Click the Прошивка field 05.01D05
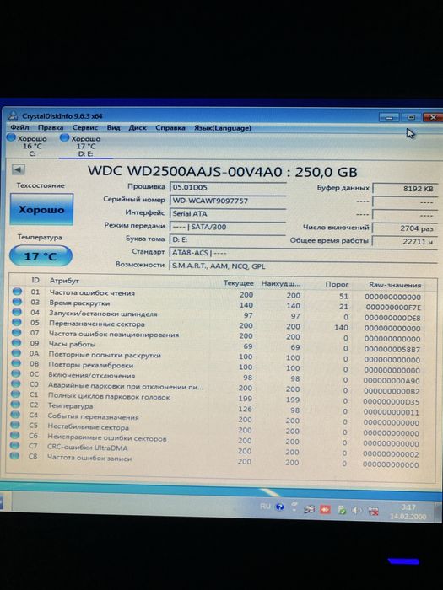 228,187
